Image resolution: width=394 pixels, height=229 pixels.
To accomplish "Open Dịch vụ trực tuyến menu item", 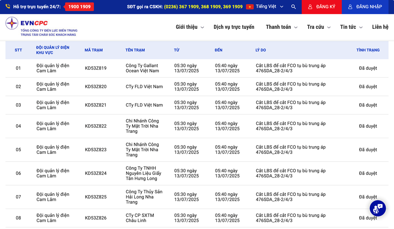I will [x=234, y=27].
